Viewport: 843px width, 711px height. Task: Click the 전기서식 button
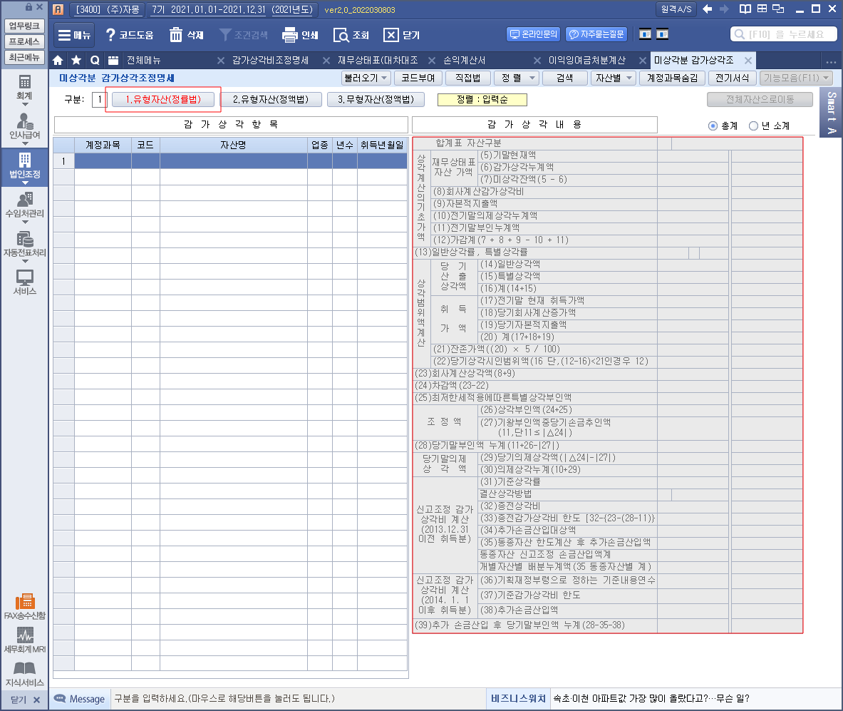coord(733,78)
